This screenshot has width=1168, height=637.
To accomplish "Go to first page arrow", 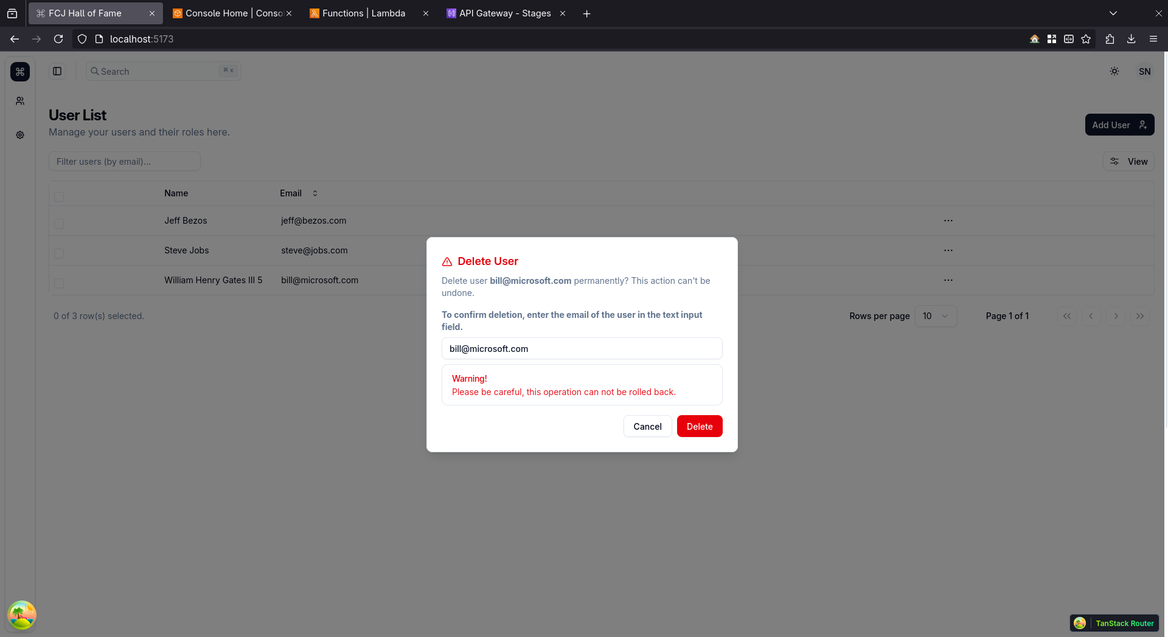I will pyautogui.click(x=1067, y=316).
